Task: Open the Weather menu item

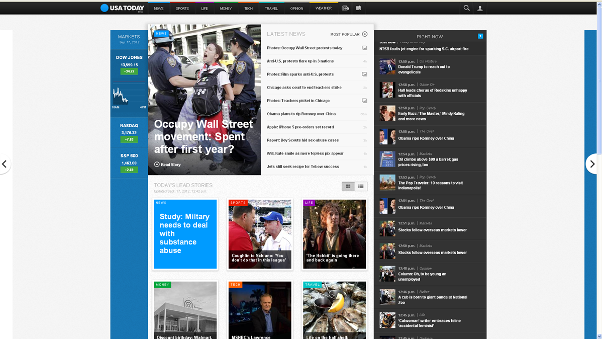Action: [323, 9]
